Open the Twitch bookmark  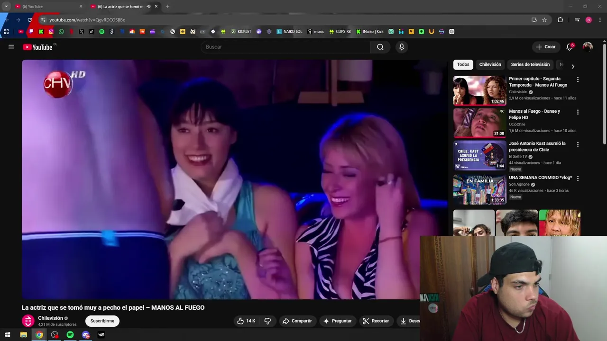[31, 32]
